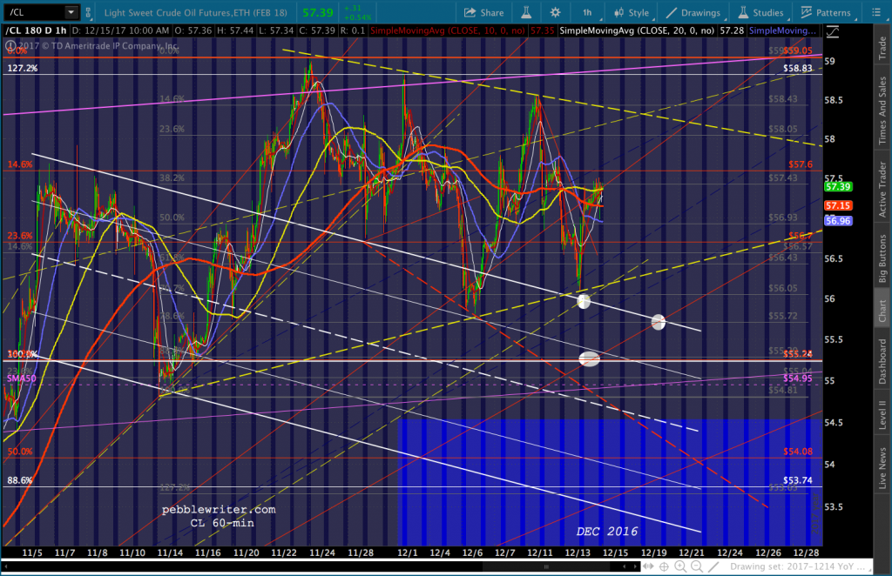Image resolution: width=892 pixels, height=576 pixels.
Task: Open the Drawings menu
Action: [693, 12]
